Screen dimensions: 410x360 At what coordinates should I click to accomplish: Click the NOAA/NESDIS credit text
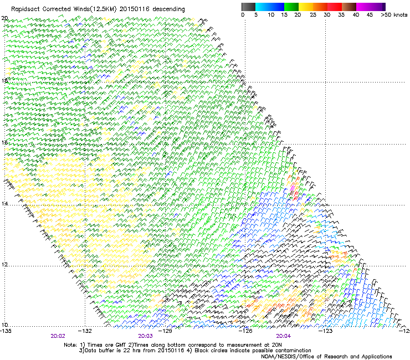(x=326, y=356)
